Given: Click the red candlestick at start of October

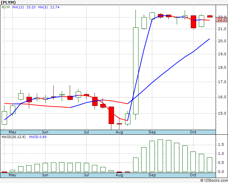Looking at the screenshot, I should point(193,22).
